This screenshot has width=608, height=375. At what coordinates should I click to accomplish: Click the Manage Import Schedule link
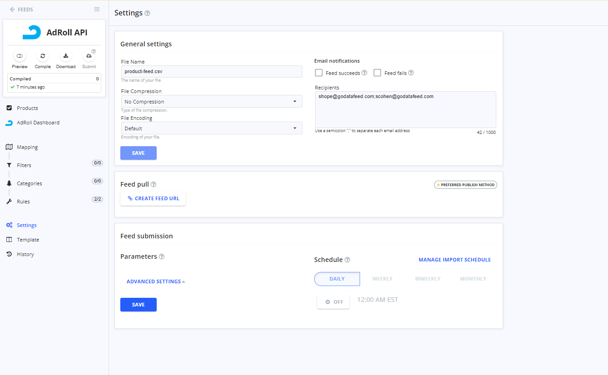click(455, 260)
